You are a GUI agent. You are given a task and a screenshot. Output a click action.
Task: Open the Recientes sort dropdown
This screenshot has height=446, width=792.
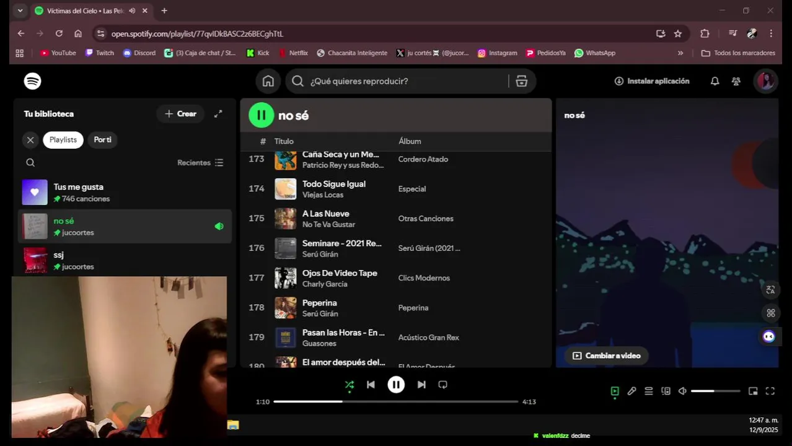pyautogui.click(x=200, y=163)
